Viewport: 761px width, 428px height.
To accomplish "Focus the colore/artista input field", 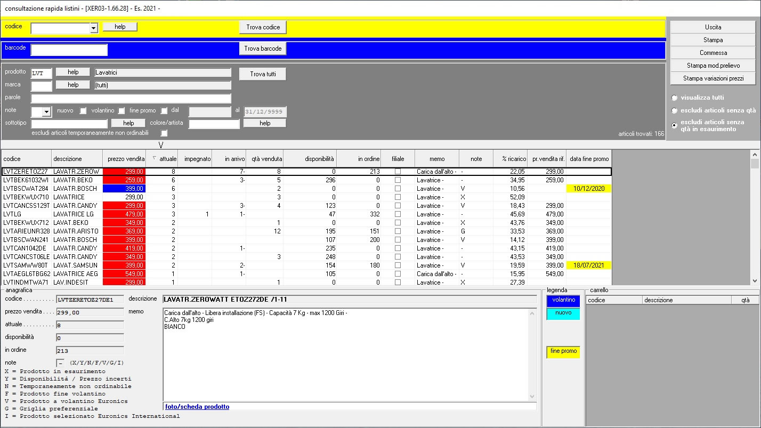I will pyautogui.click(x=214, y=124).
